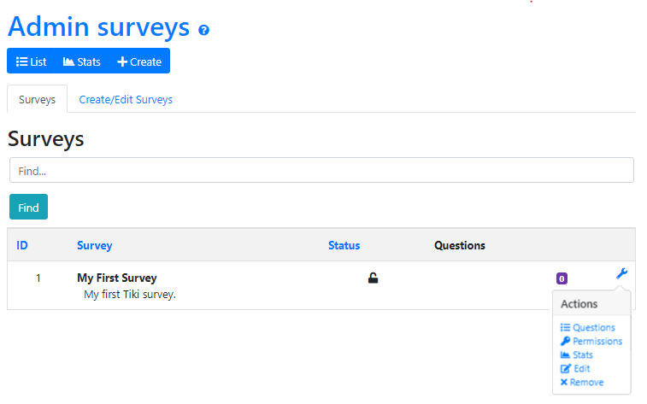This screenshot has height=404, width=647.
Task: Sort table by ID column
Action: [22, 245]
